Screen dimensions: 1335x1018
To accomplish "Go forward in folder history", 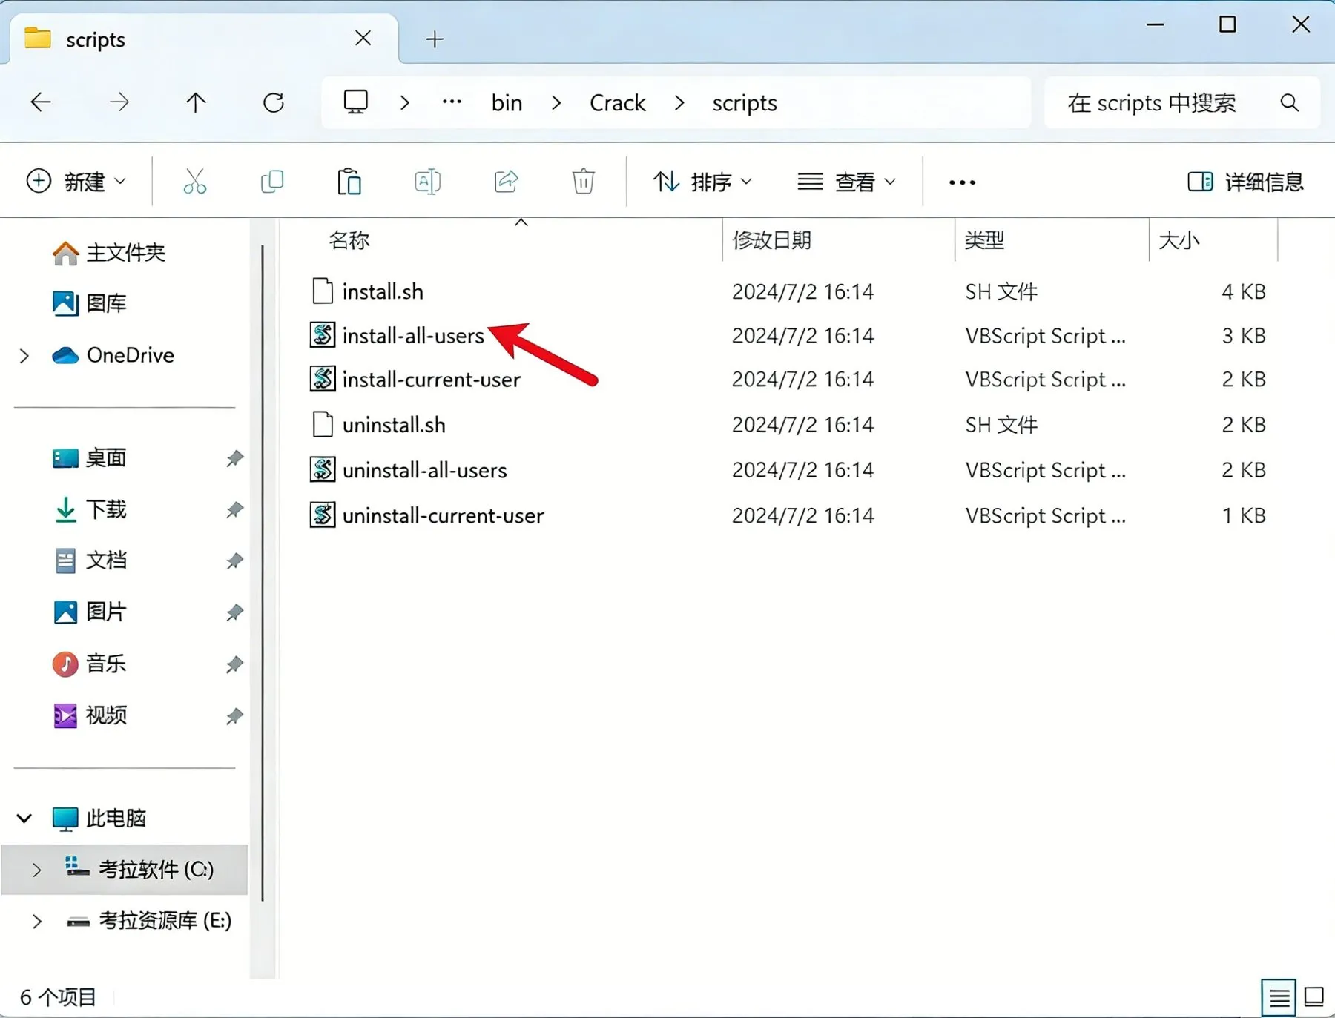I will 119,102.
